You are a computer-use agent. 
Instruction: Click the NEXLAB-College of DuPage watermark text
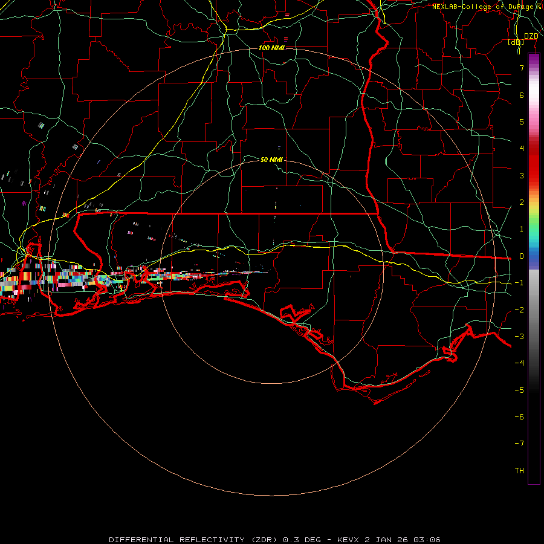click(487, 7)
